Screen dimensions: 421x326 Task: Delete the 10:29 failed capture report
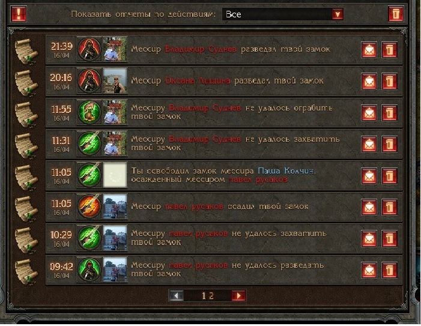(x=389, y=238)
